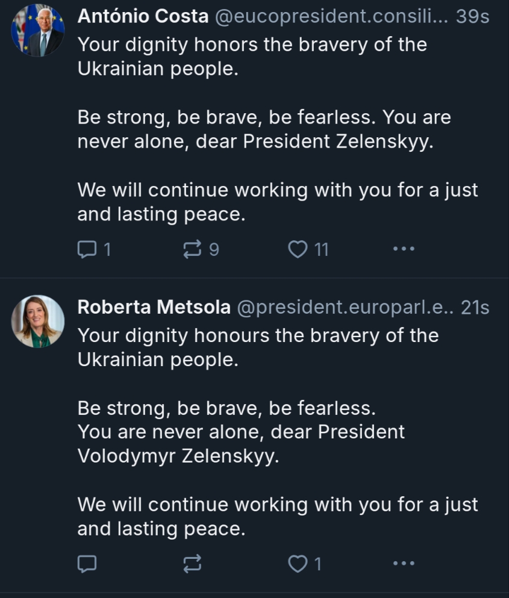Screen dimensions: 509x598
Task: Open Costa's post via its first sentence
Action: click(252, 45)
